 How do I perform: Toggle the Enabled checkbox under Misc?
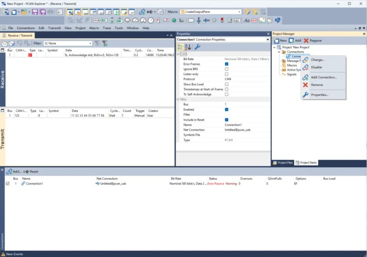coord(227,110)
